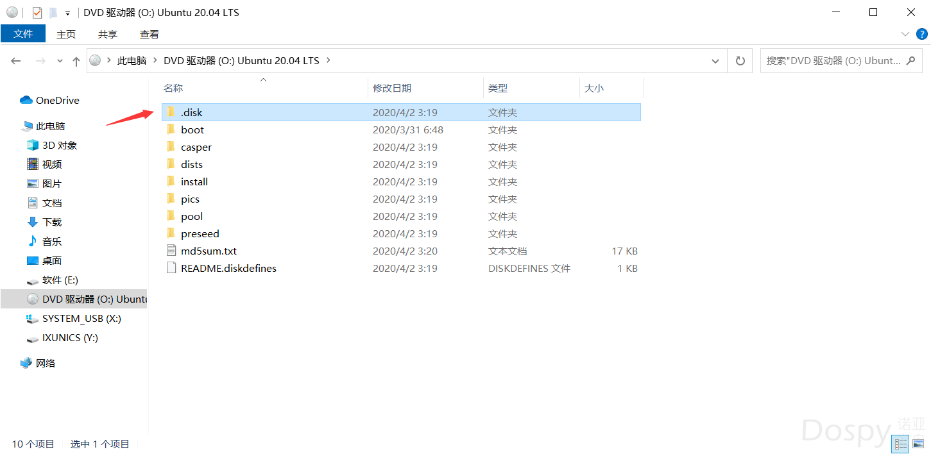Click the README.diskdefines file icon
Image resolution: width=931 pixels, height=454 pixels.
pyautogui.click(x=171, y=268)
